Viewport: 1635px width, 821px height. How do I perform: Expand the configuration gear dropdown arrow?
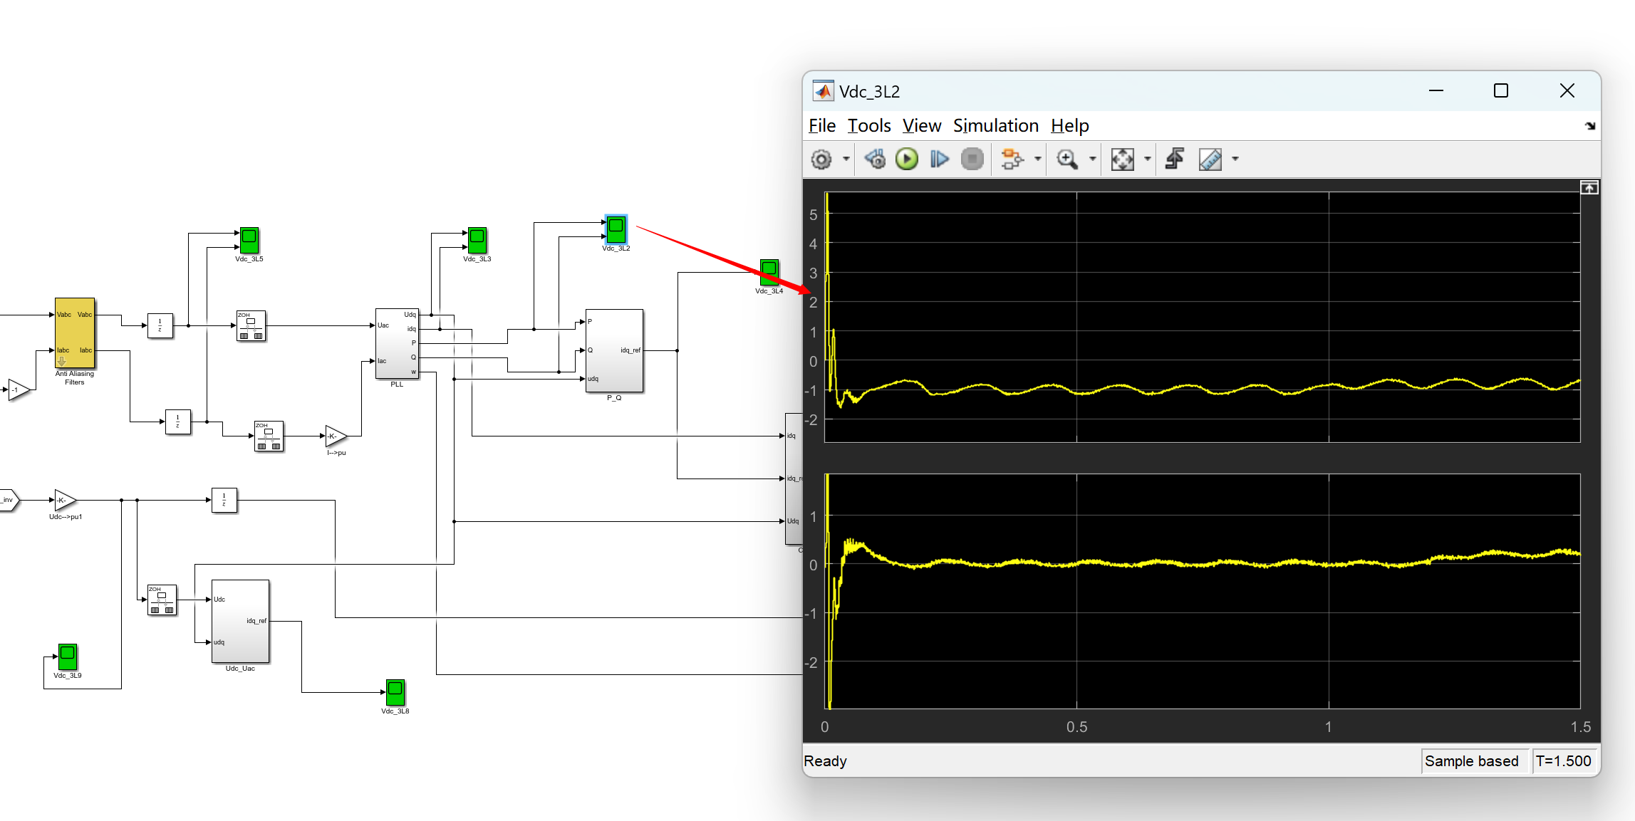click(x=846, y=160)
